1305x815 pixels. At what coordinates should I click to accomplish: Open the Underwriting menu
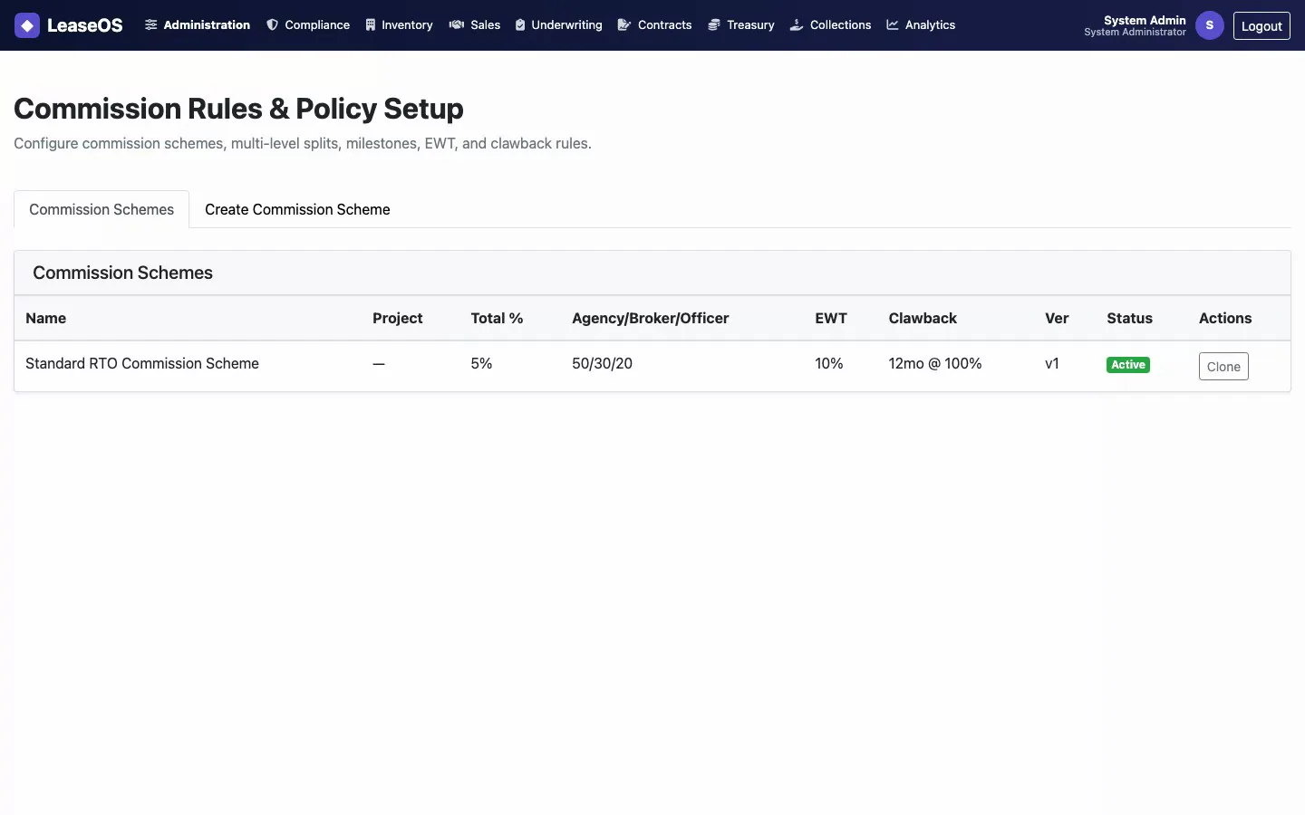[x=558, y=25]
